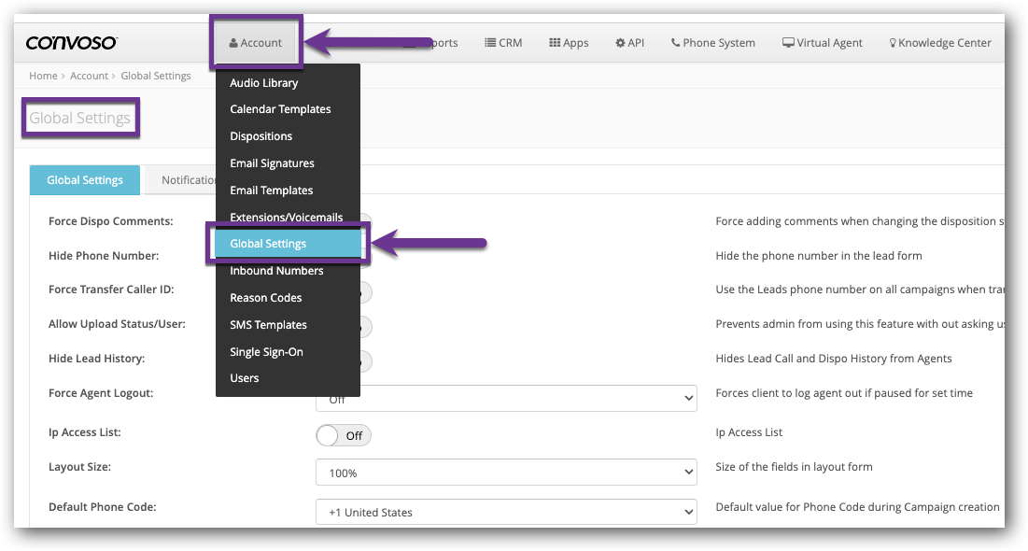Open the API gear icon menu
The width and height of the screenshot is (1028, 551).
pos(629,43)
